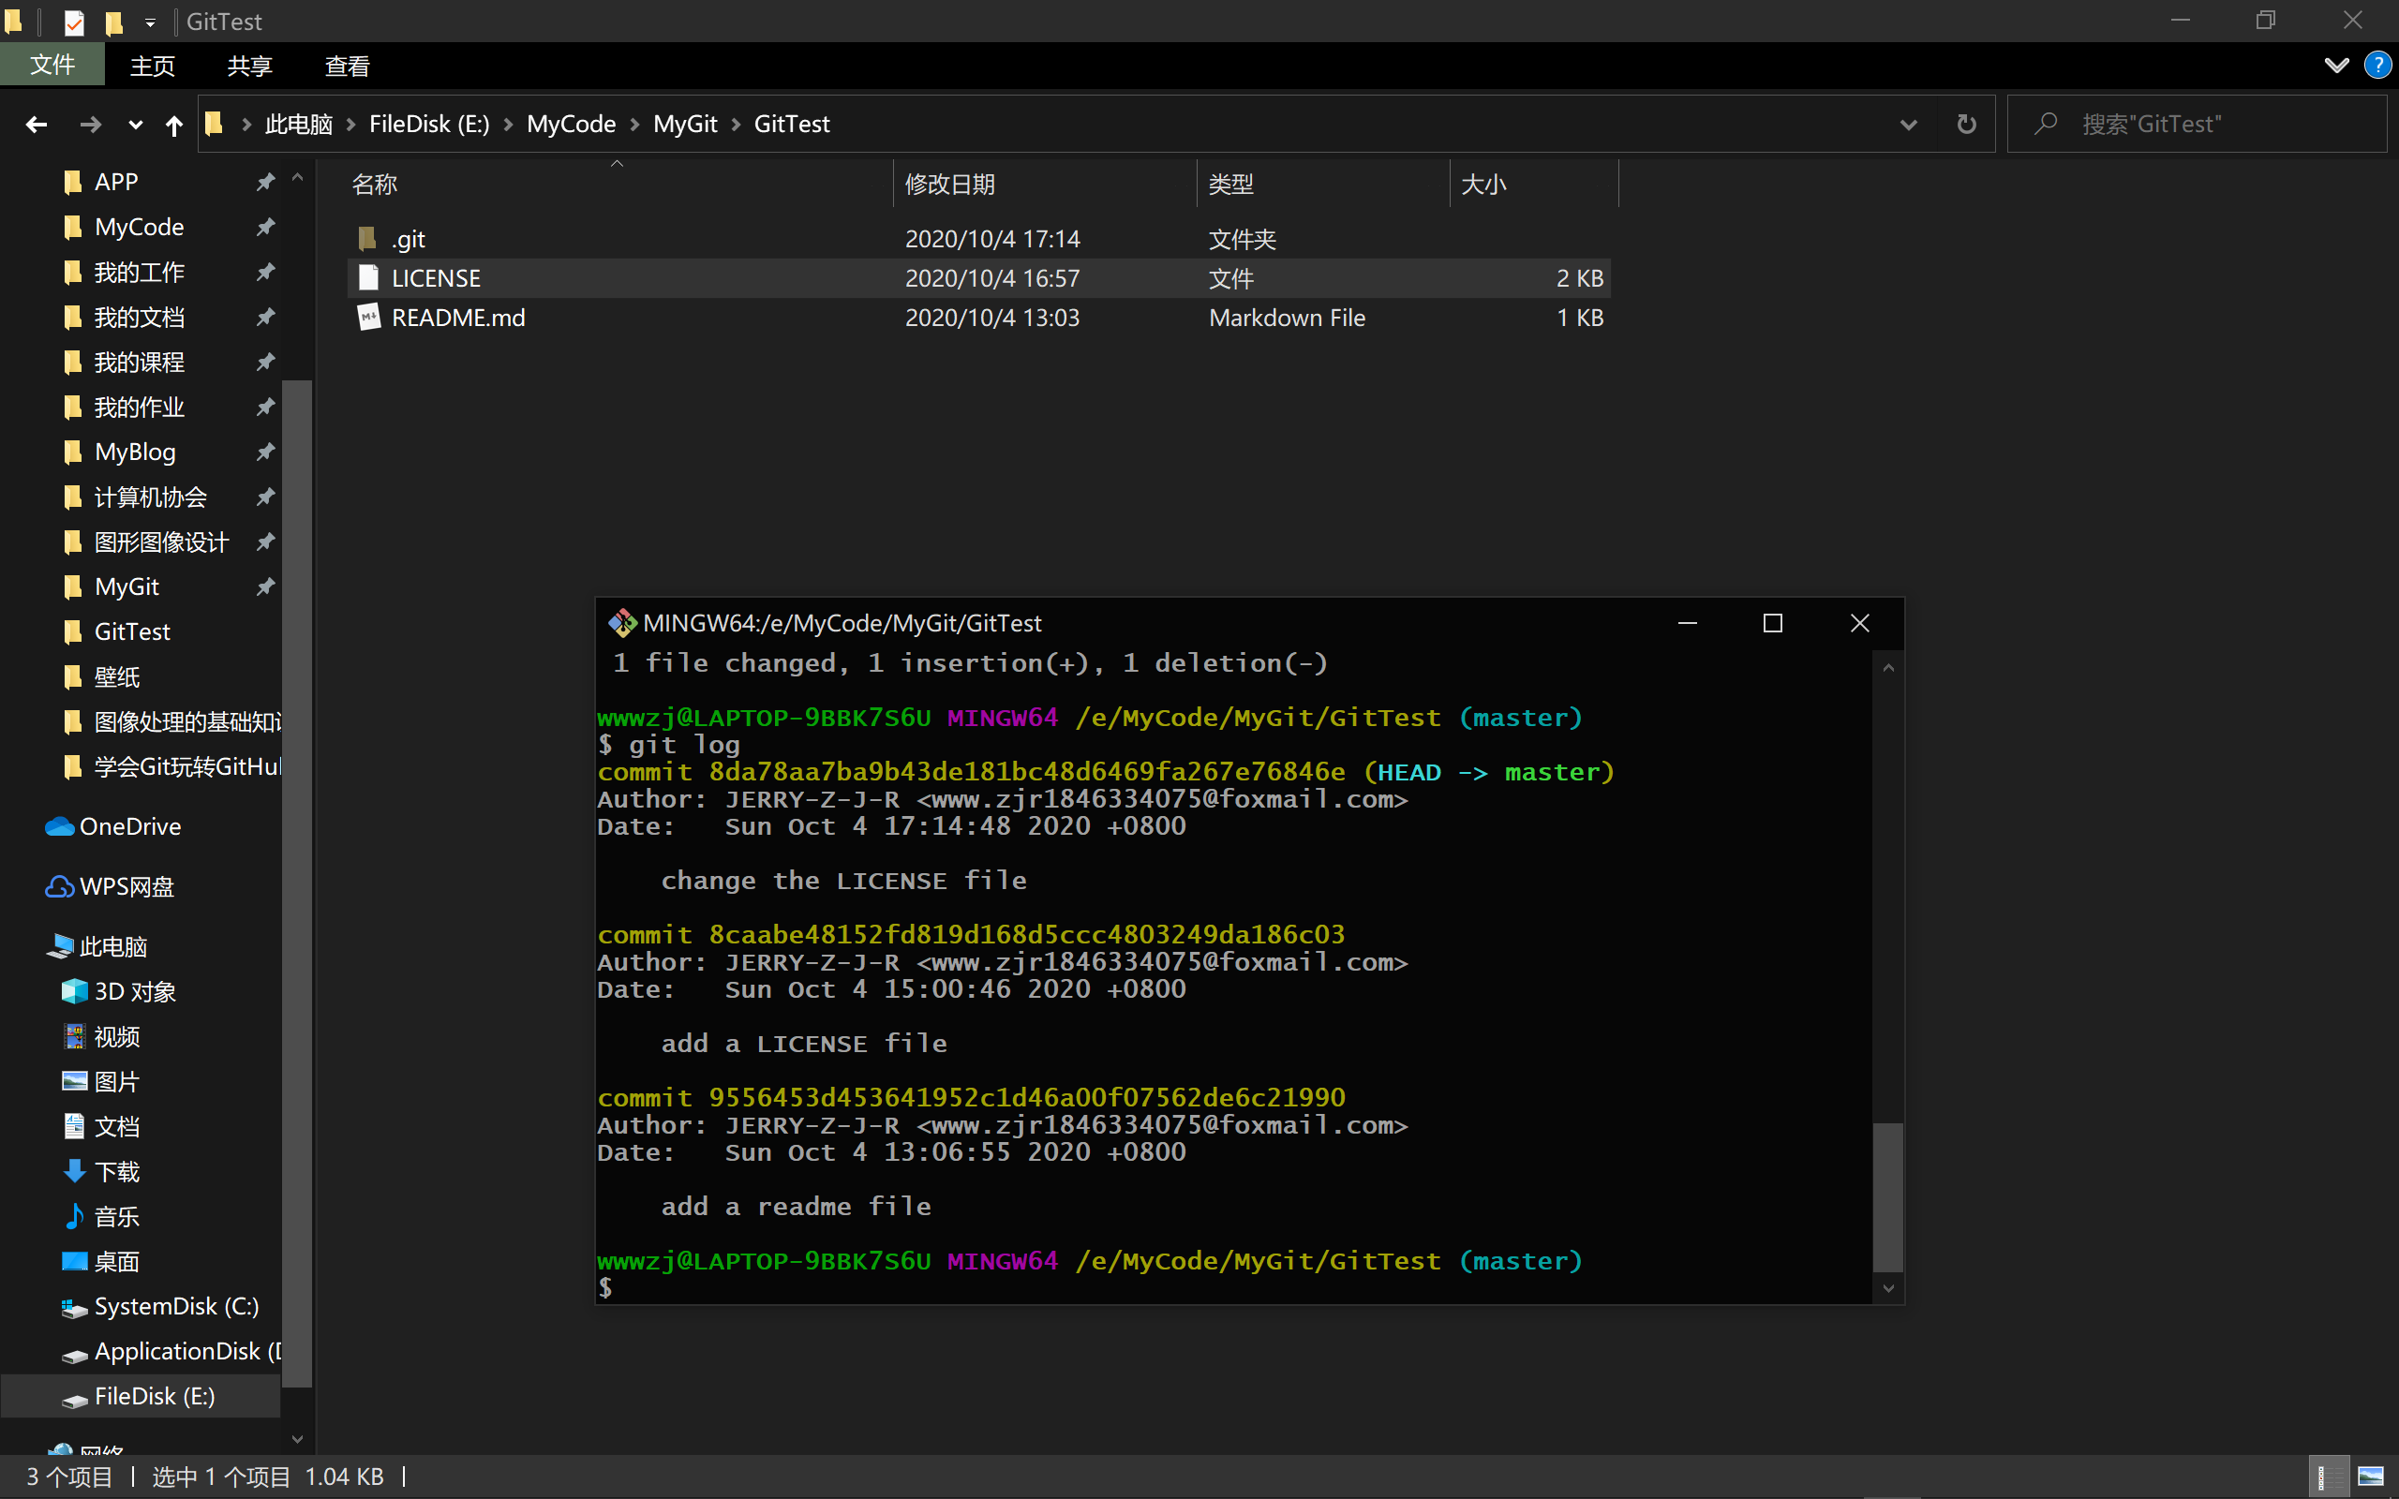The width and height of the screenshot is (2399, 1499).
Task: Open 壁纸 folder in navigation pane
Action: point(116,676)
